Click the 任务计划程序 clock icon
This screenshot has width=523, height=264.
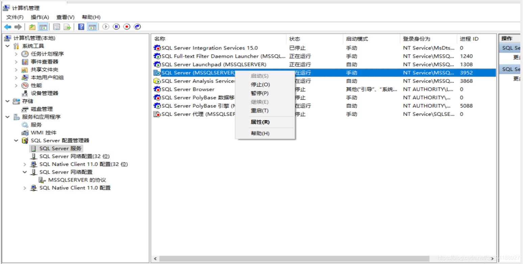[x=25, y=54]
